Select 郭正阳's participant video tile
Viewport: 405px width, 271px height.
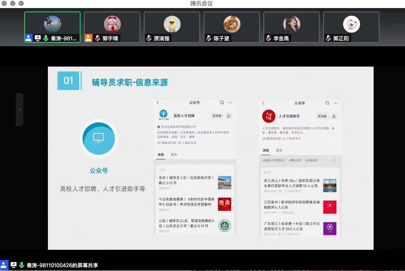[351, 27]
